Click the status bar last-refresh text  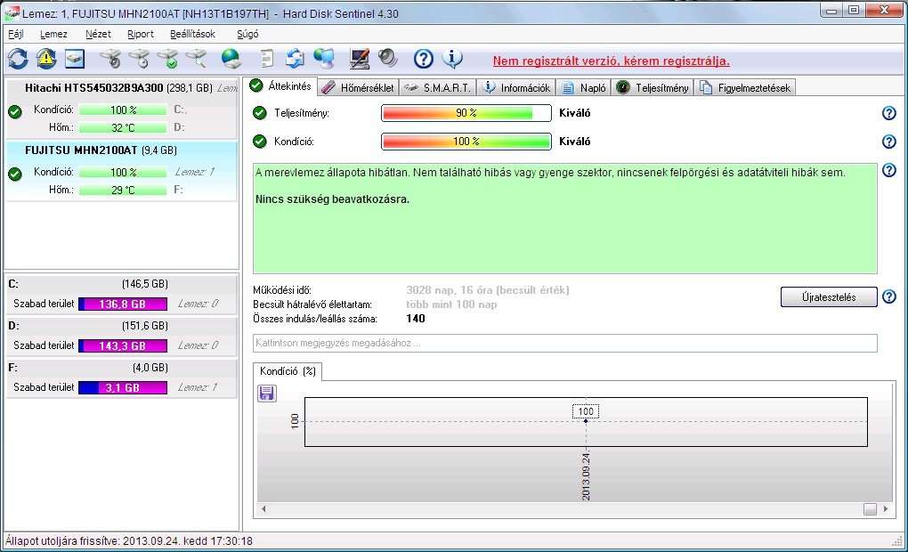pos(128,541)
